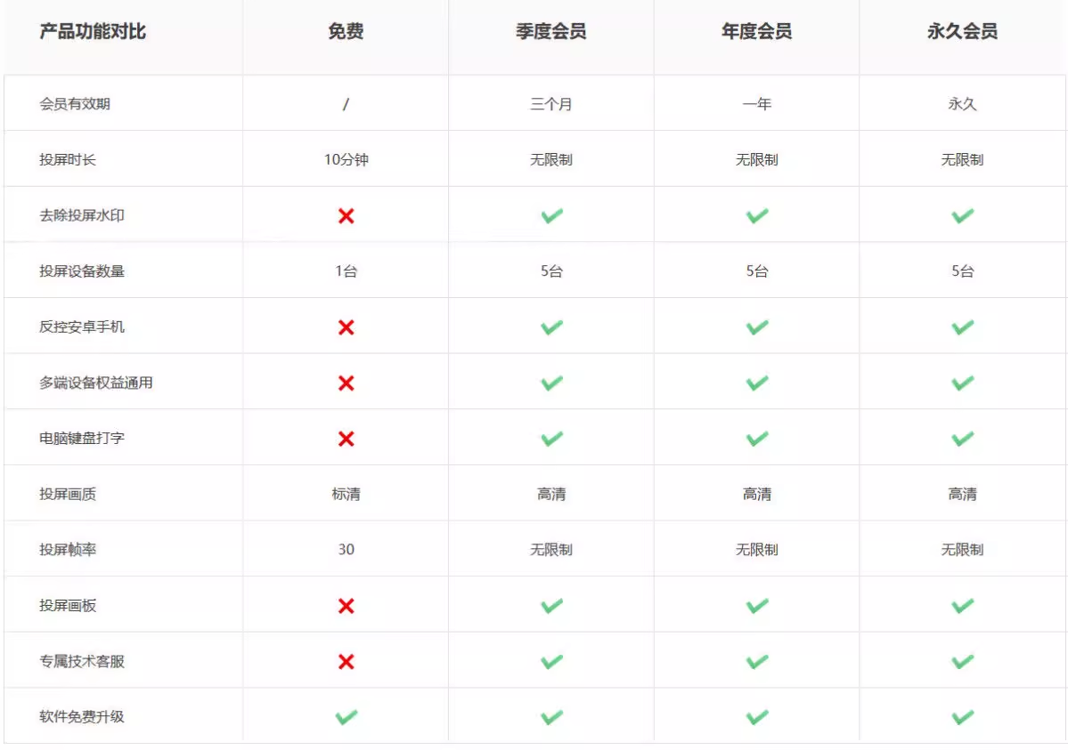Click green check for 多端设备权益通用 under 年度会员

coord(757,383)
